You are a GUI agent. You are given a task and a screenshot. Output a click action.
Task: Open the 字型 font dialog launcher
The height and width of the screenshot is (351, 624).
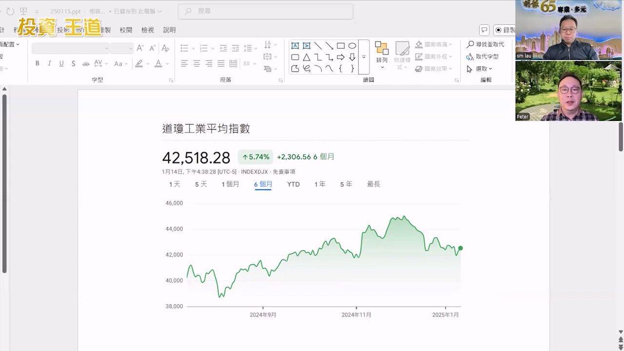point(171,80)
